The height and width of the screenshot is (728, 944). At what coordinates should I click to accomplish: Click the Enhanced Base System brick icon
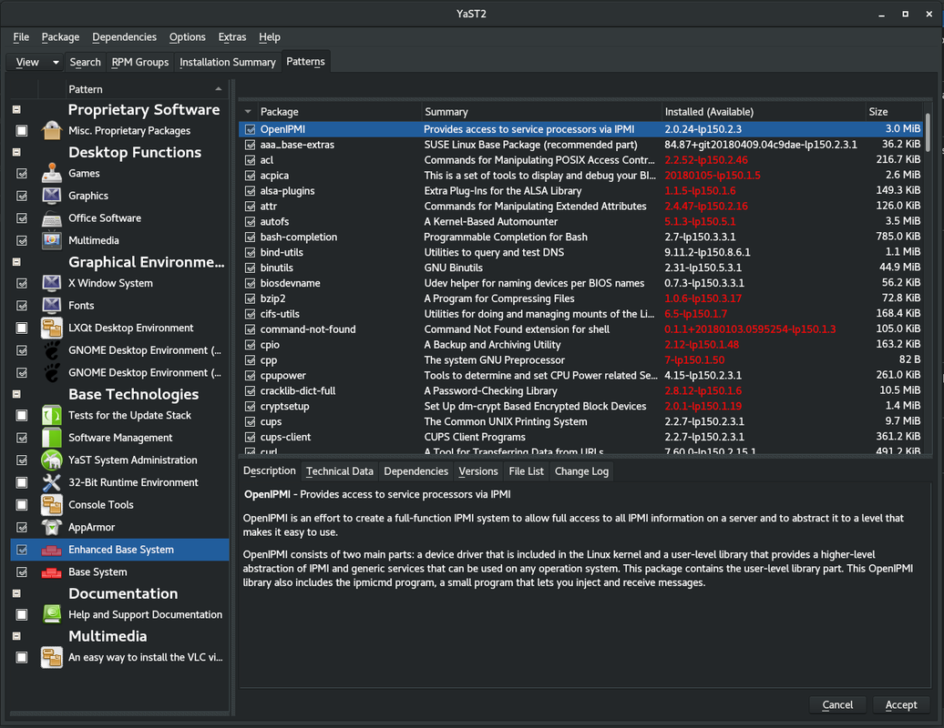(x=52, y=550)
